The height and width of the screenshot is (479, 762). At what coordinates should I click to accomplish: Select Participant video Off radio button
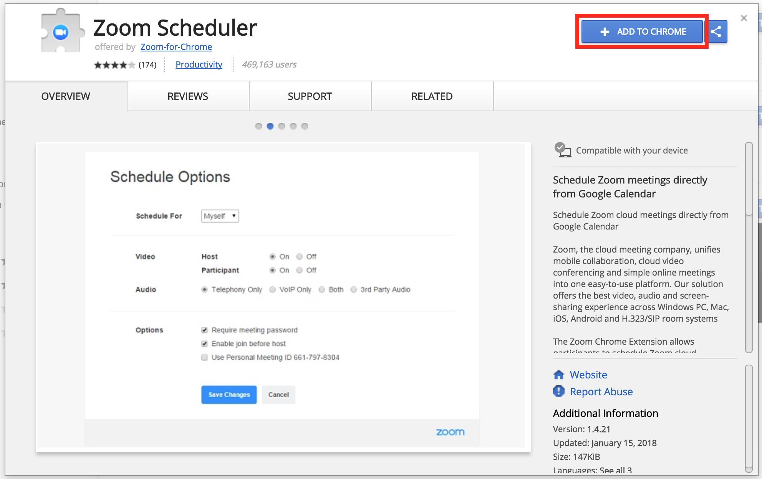tap(300, 270)
